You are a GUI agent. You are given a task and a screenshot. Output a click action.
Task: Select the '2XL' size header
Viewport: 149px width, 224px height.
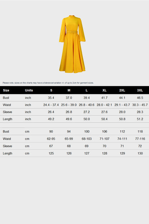coord(122,90)
